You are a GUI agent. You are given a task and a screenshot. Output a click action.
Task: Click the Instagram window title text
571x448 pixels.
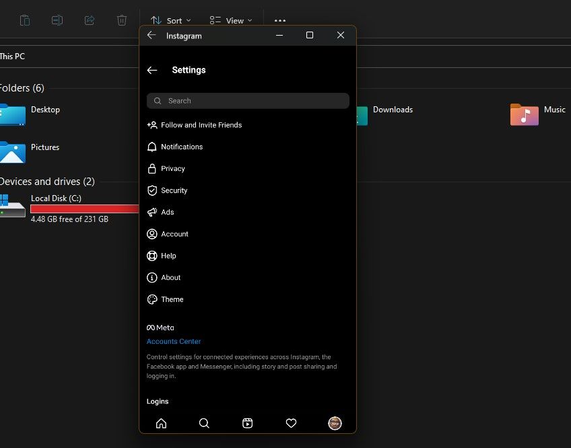coord(184,36)
